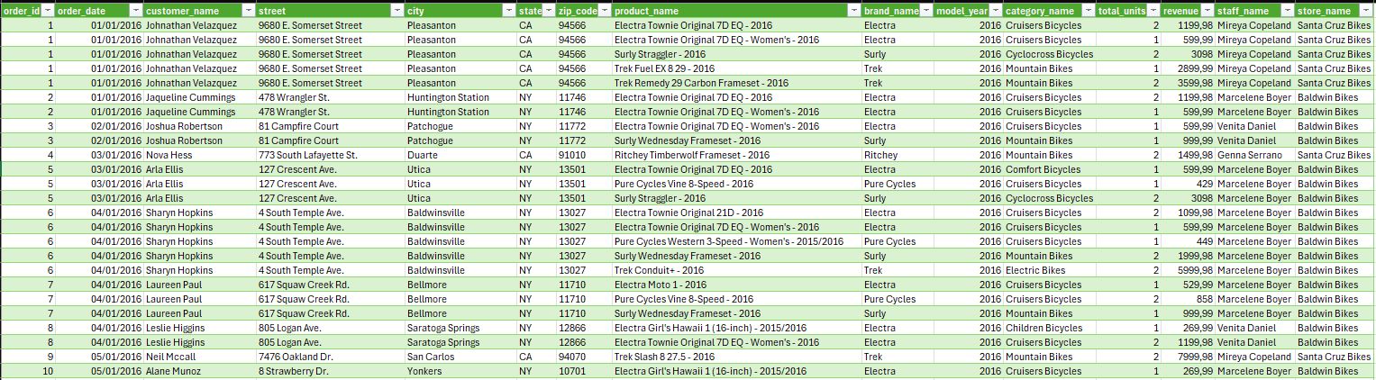Click the category cell 'Electric Bikes'
This screenshot has height=380, width=1376.
coord(1049,270)
